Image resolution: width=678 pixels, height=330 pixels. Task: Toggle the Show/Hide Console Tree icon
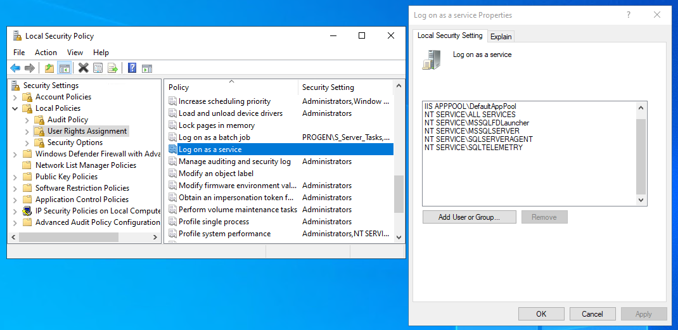pyautogui.click(x=64, y=68)
